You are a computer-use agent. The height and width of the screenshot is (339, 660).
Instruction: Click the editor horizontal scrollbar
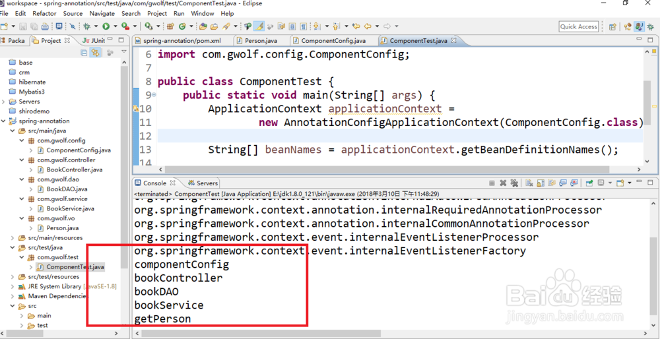pos(387,169)
